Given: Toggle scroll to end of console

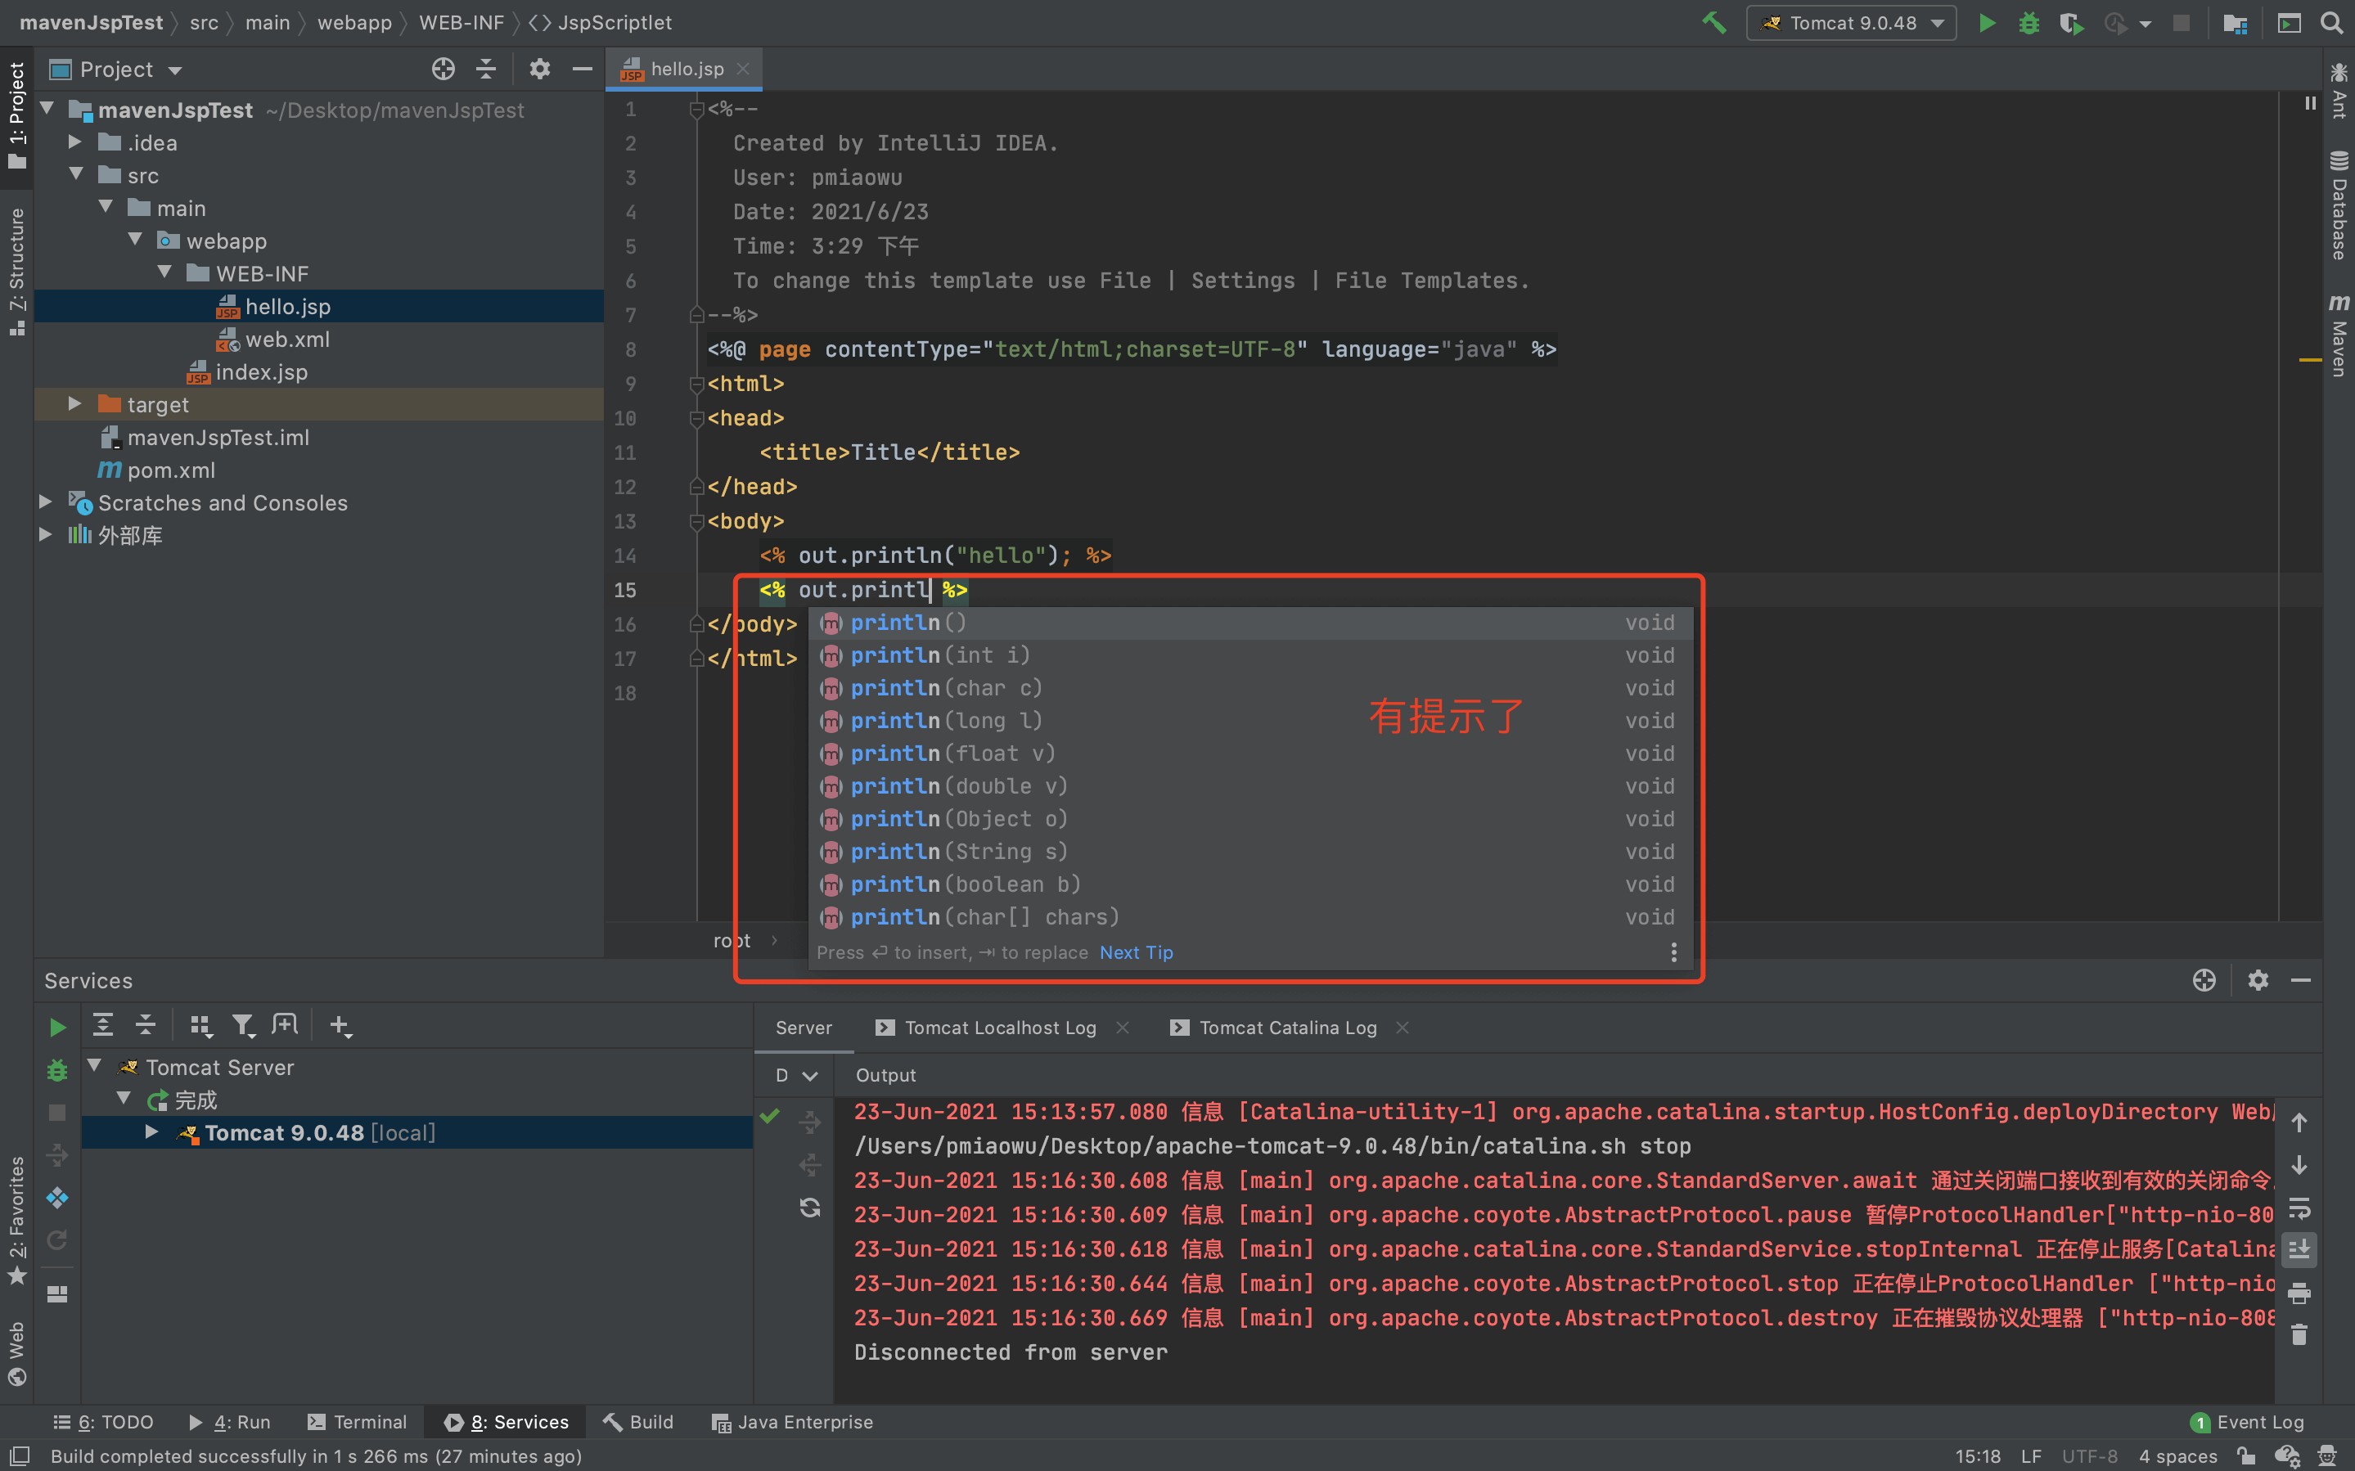Looking at the screenshot, I should [2299, 1250].
